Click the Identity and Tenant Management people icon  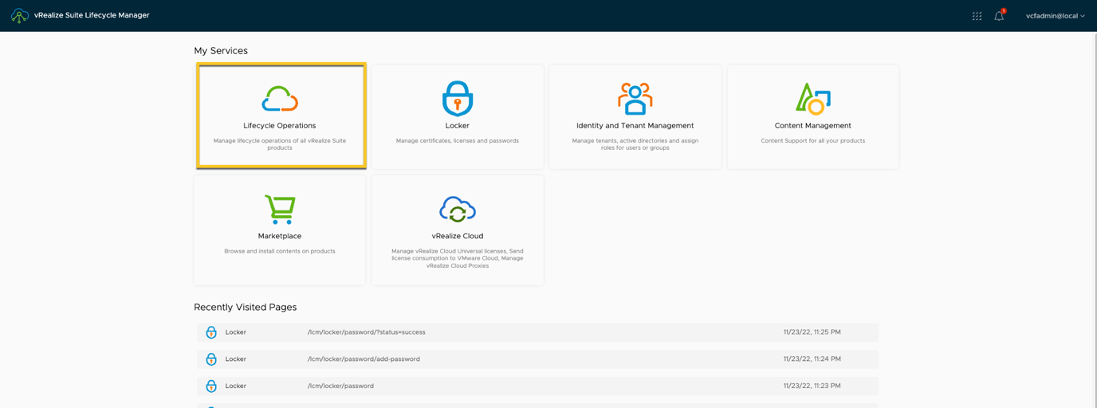click(x=635, y=99)
